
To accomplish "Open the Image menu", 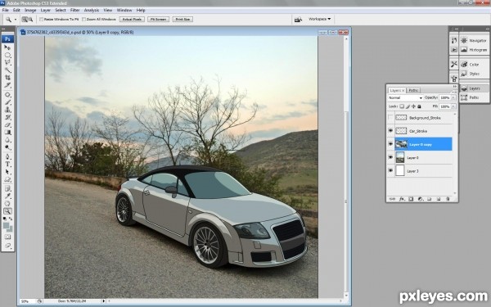I will click(30, 11).
